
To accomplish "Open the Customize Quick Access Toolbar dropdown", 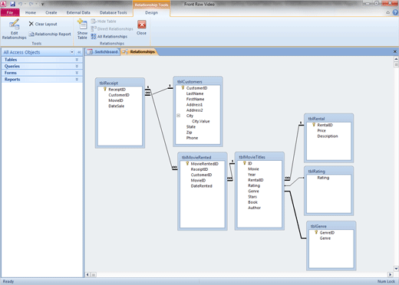I will tap(42, 4).
